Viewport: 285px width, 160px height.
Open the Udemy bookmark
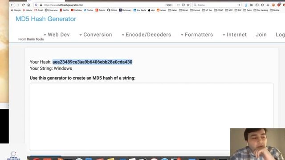point(28,10)
